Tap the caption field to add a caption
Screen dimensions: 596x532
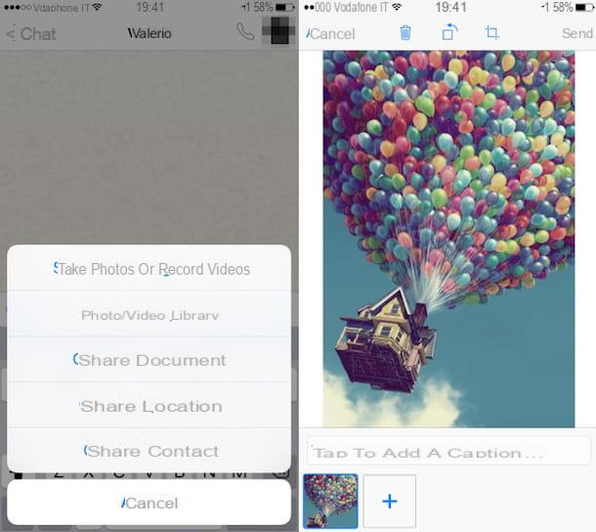[448, 451]
